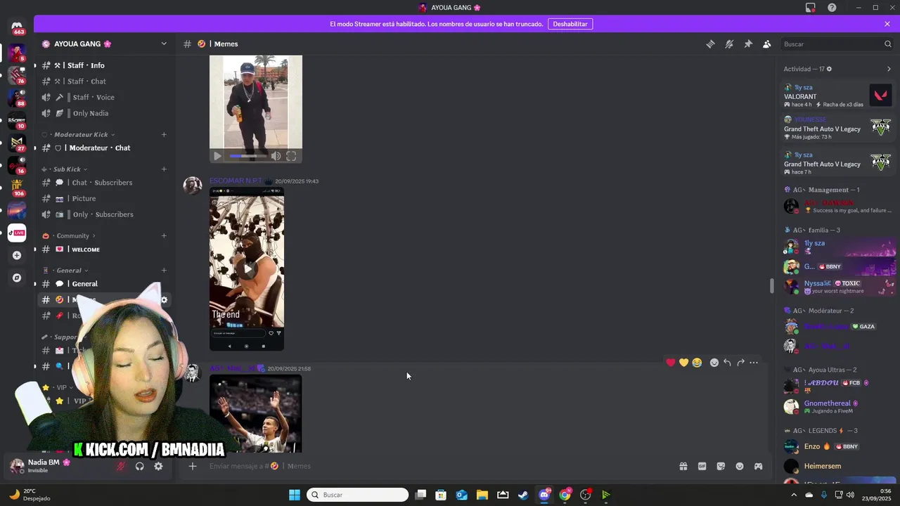Image resolution: width=900 pixels, height=506 pixels.
Task: Open more options on hovered message
Action: 754,363
